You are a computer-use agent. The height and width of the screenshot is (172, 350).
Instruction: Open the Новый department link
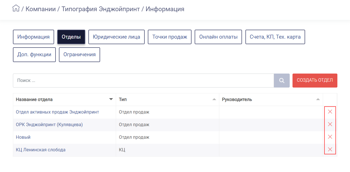click(23, 137)
